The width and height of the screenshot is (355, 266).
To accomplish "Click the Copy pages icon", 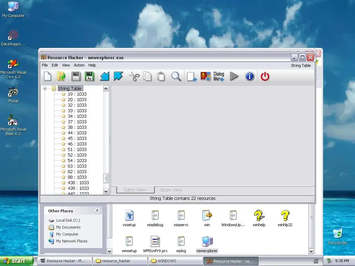I will tap(147, 76).
